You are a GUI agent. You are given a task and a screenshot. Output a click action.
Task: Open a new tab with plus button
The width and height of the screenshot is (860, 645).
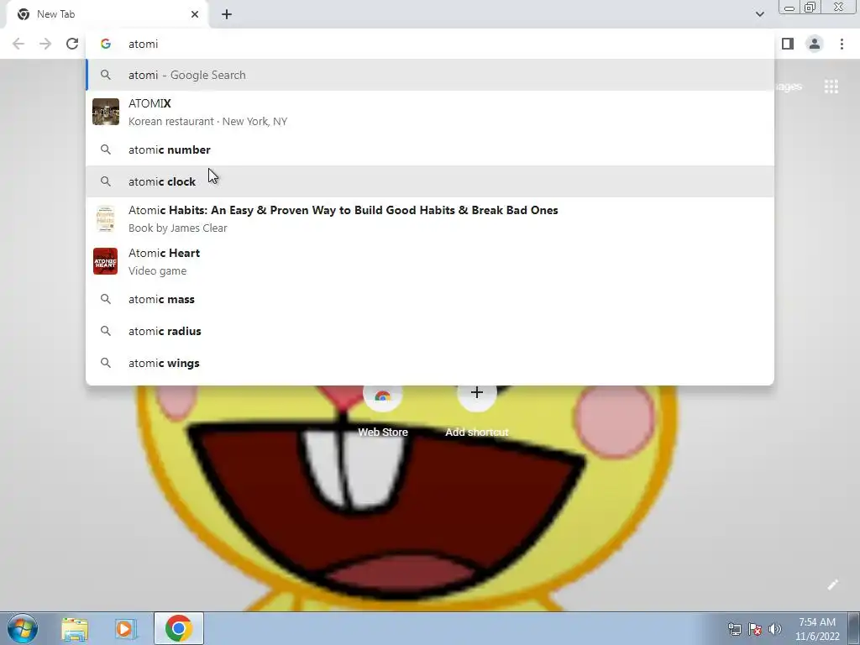pos(227,14)
